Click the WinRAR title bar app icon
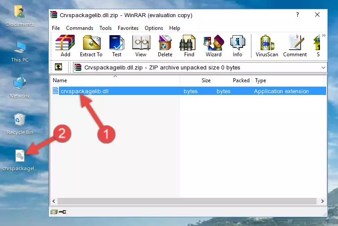The image size is (338, 226). tap(54, 15)
